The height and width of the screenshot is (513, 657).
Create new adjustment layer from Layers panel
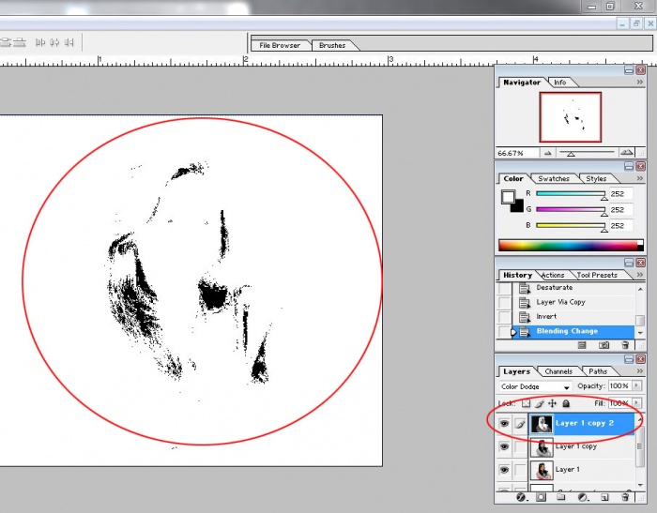click(583, 497)
